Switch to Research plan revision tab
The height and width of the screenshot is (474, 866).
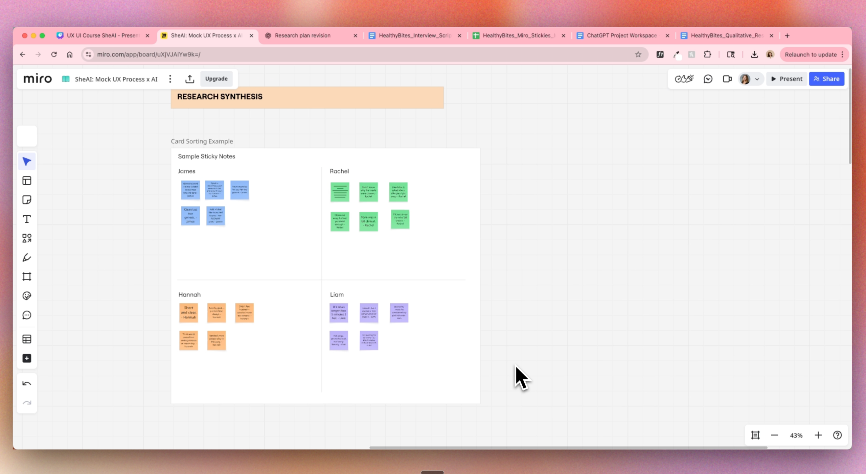click(x=302, y=35)
